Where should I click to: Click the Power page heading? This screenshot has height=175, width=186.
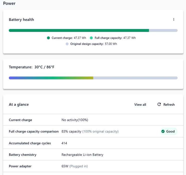9,3
